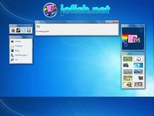This screenshot has width=154, height=116.
Task: Click the Windows 7 stamp
Action: [x=138, y=65]
